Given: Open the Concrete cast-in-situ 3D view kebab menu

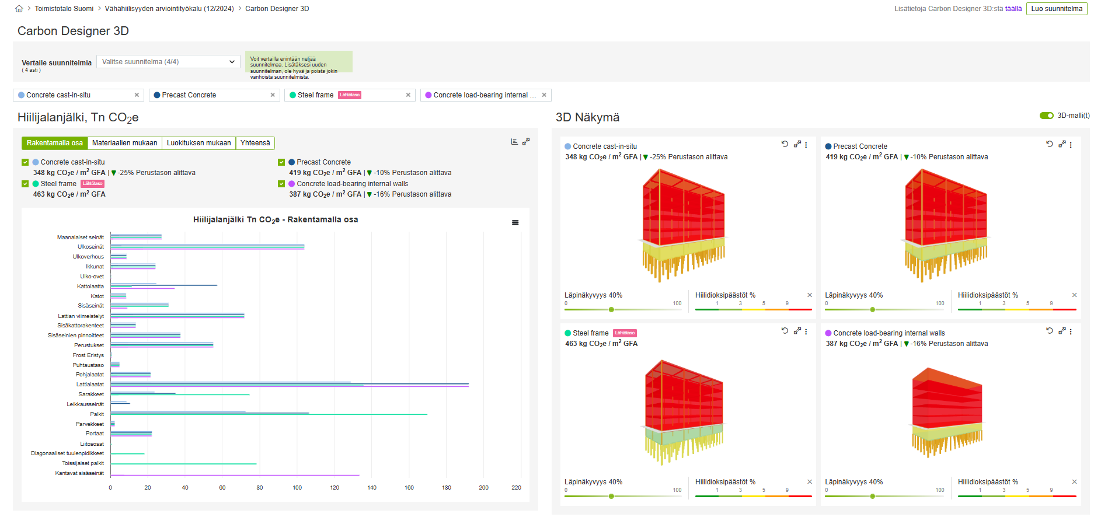Looking at the screenshot, I should click(806, 145).
